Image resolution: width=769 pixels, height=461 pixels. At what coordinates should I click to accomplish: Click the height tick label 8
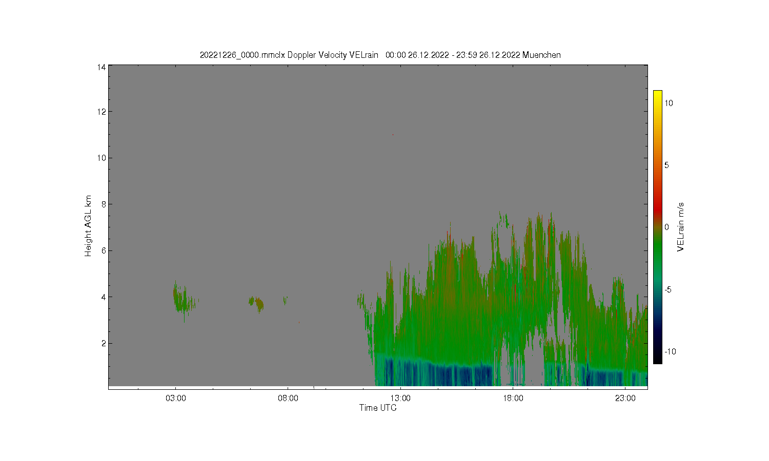104,204
